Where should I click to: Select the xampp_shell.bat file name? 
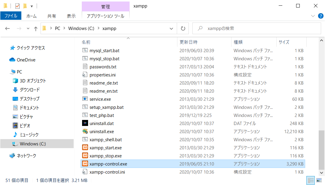tap(106, 139)
